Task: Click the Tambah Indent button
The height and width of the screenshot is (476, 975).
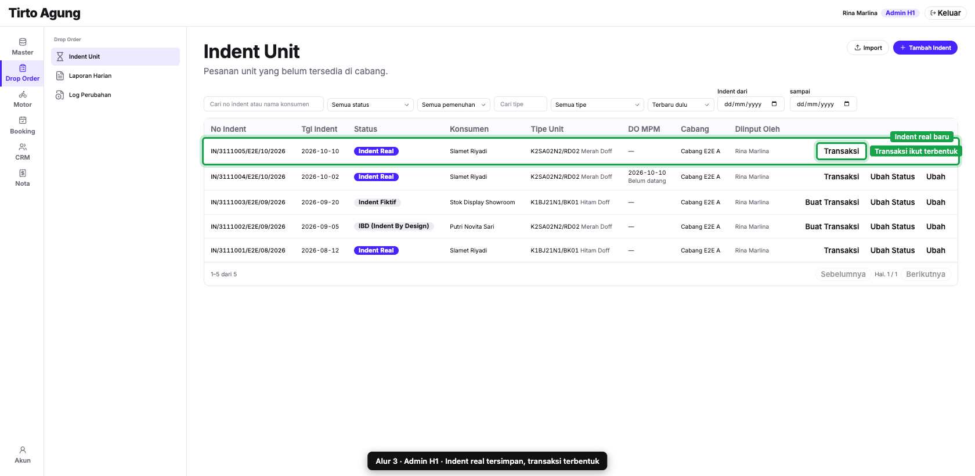Action: [925, 48]
